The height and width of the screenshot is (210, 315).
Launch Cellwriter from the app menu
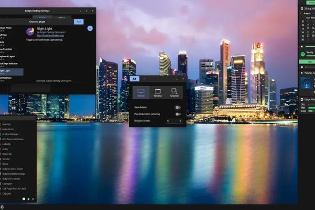18,194
